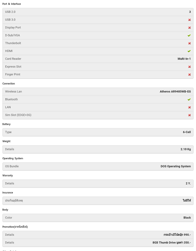Click the red cross for Express Slot
Screen dimensions: 196x251
189,67
